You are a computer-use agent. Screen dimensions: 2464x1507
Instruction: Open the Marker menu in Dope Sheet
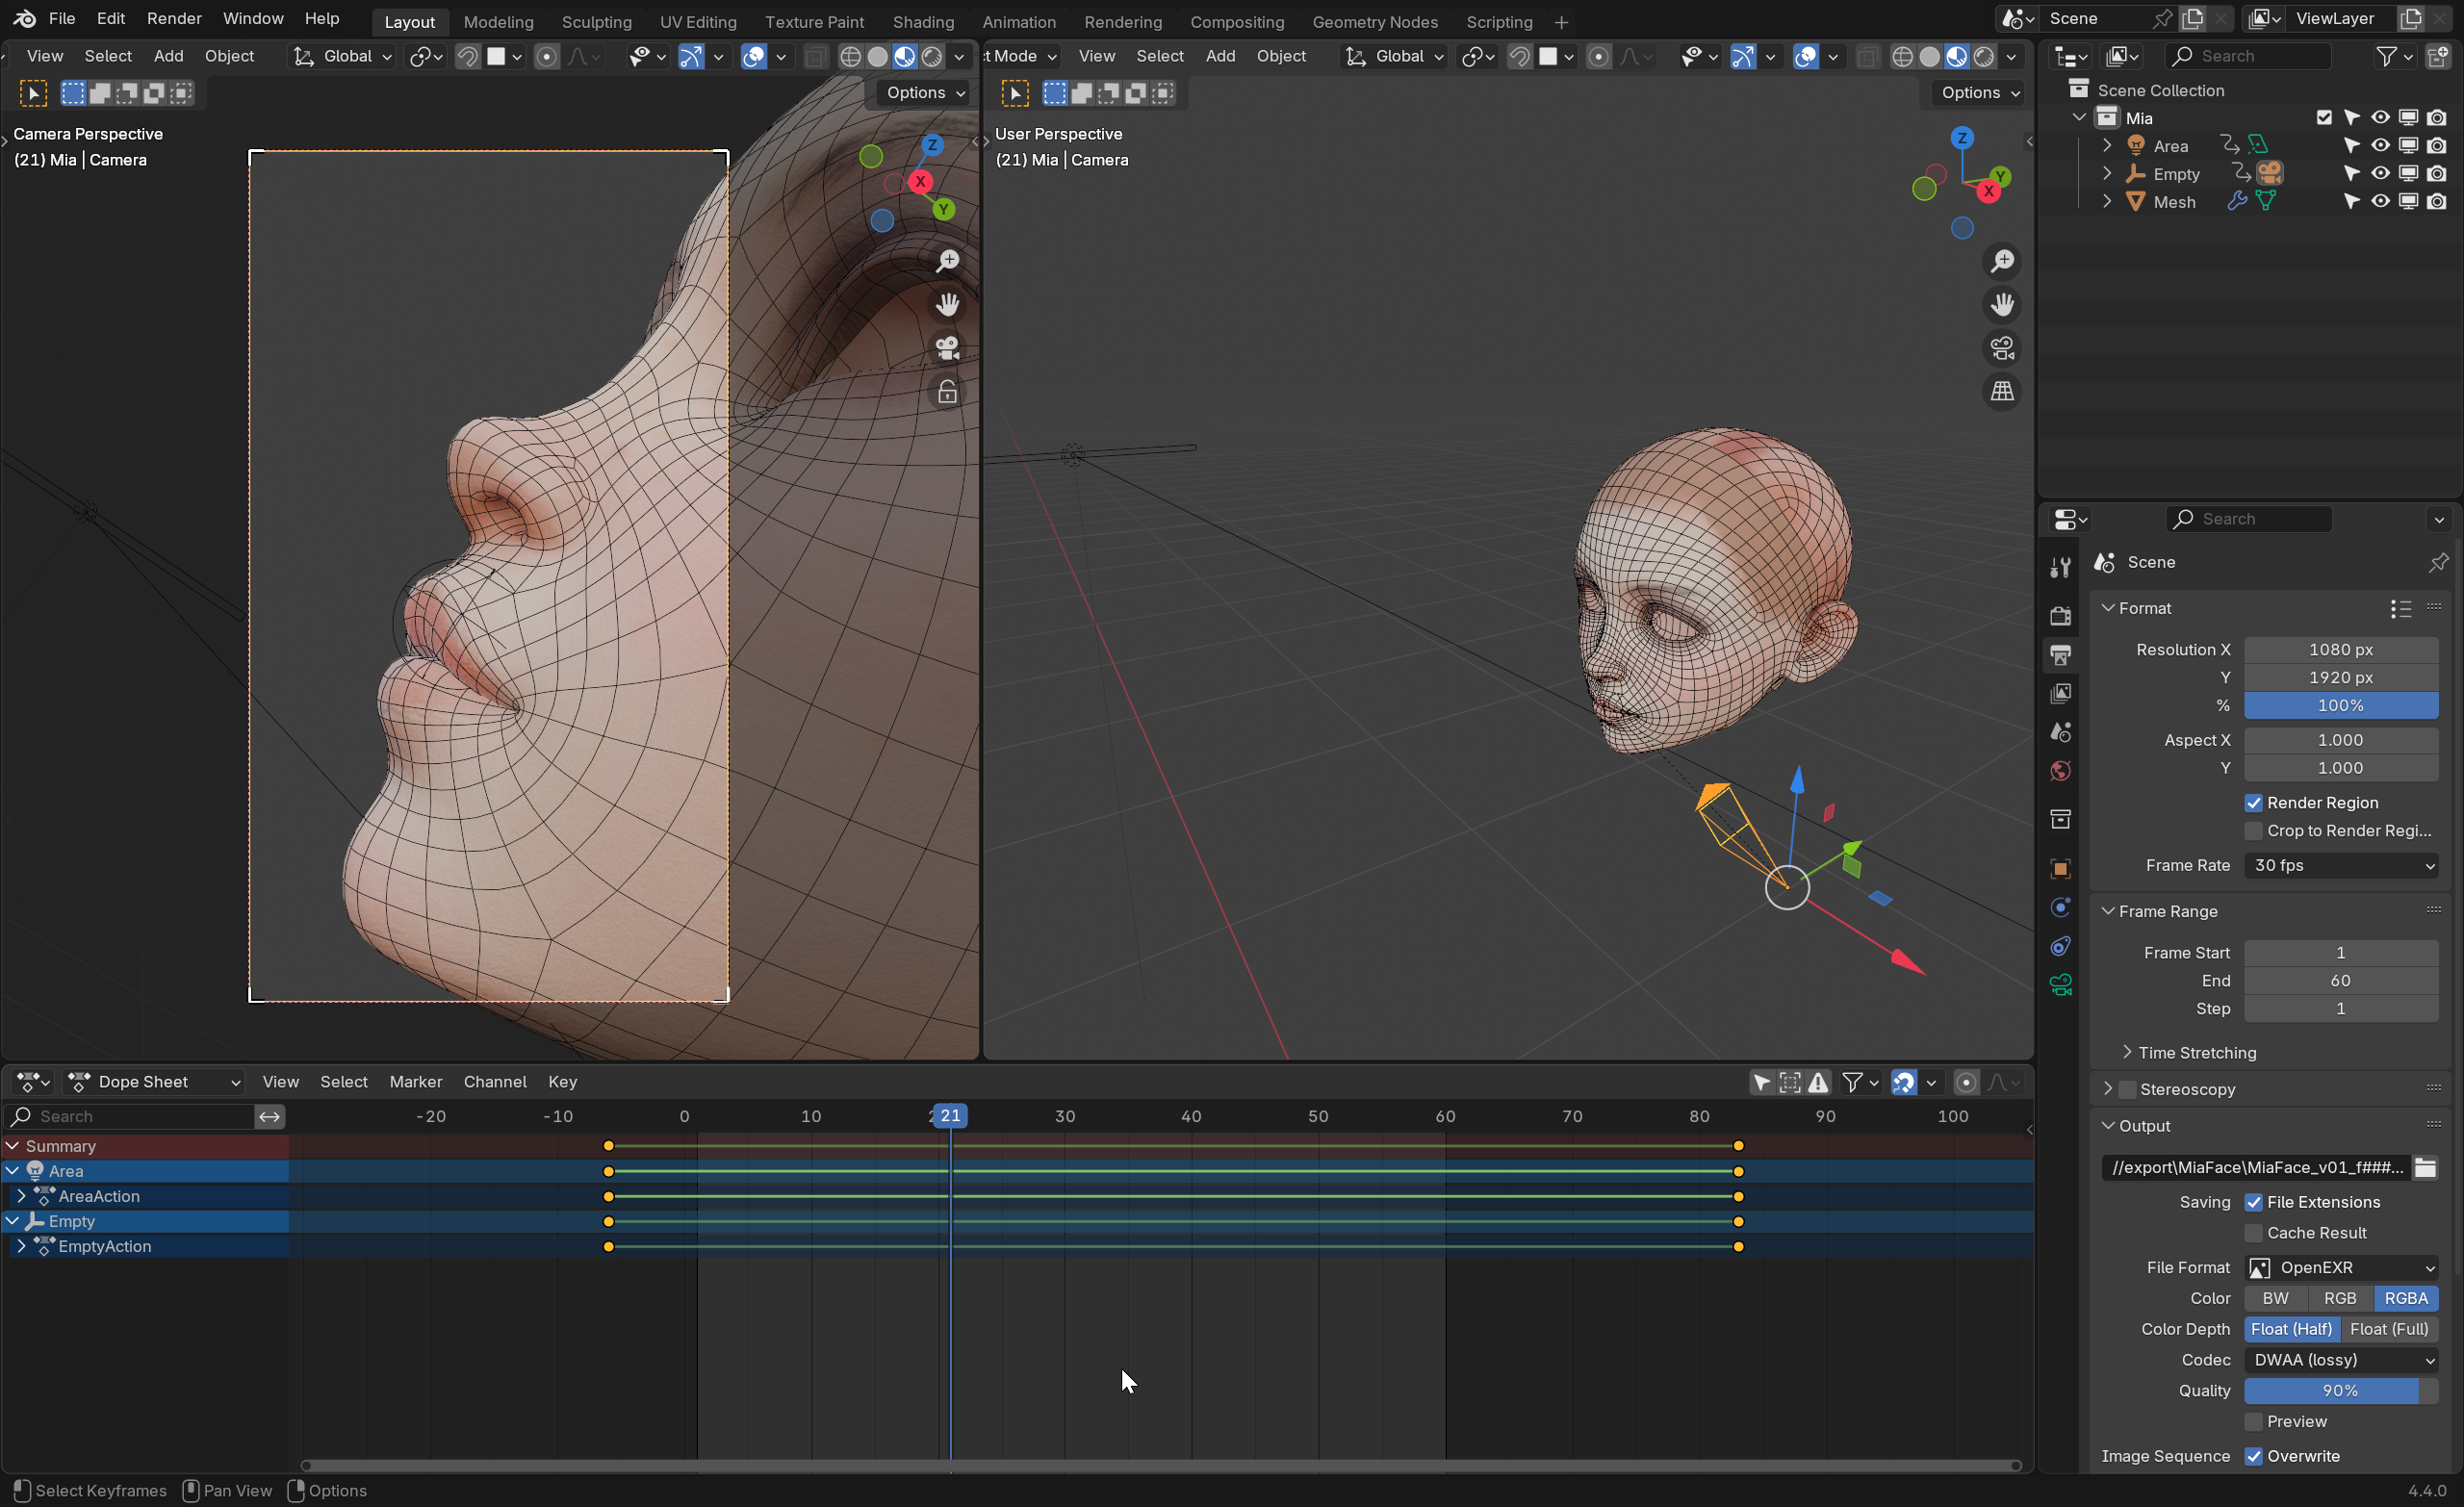coord(415,1082)
